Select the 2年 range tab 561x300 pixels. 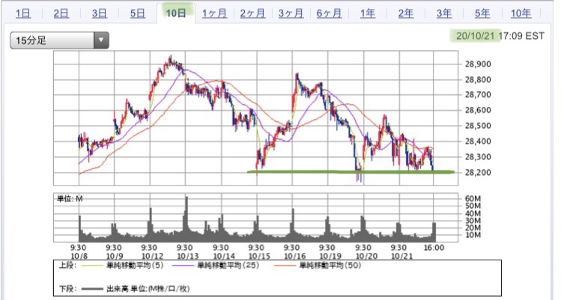(406, 13)
